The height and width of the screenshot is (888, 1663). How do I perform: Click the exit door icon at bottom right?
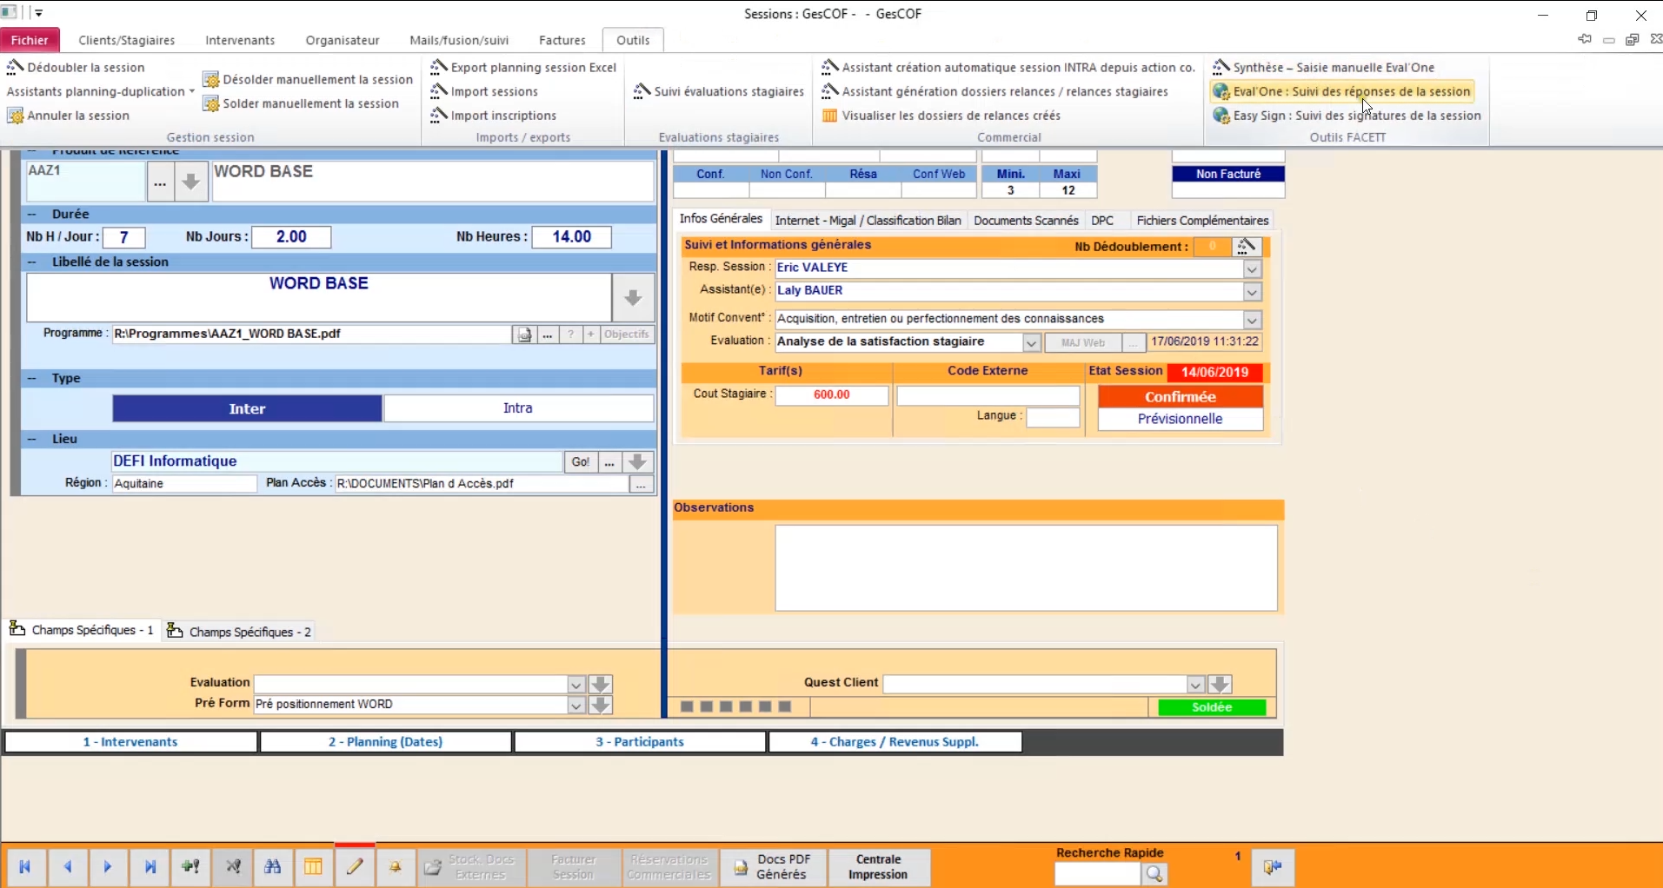pos(1273,866)
